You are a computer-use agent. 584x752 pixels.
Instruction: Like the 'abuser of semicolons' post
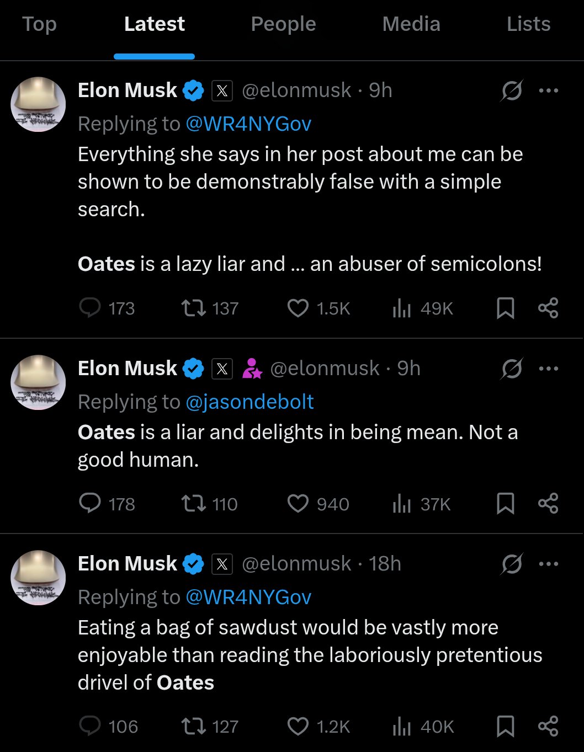(298, 308)
